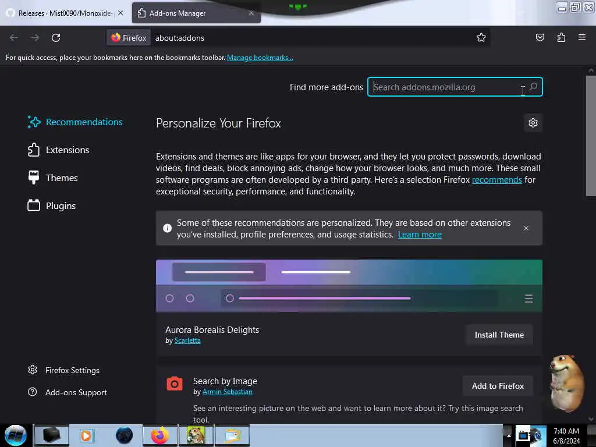Install the Aurora Borealis Delights theme
The height and width of the screenshot is (447, 596).
[499, 335]
